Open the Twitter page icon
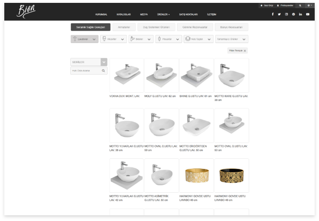 [x=279, y=14]
